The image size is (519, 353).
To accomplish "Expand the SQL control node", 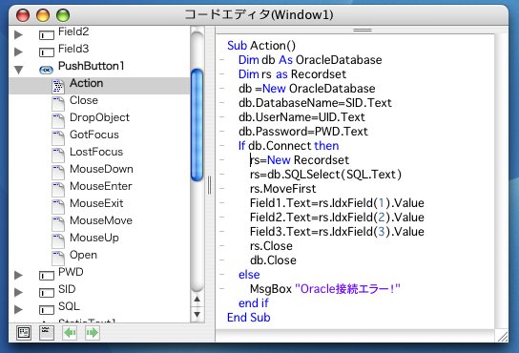I will (x=18, y=309).
